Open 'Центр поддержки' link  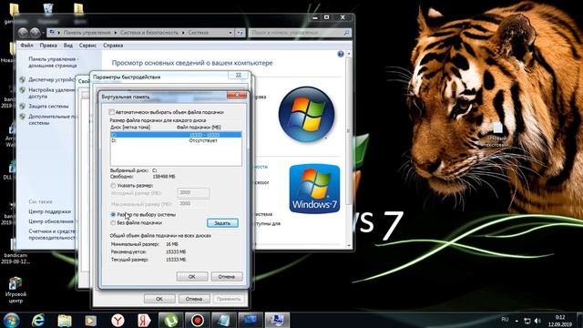pos(49,211)
